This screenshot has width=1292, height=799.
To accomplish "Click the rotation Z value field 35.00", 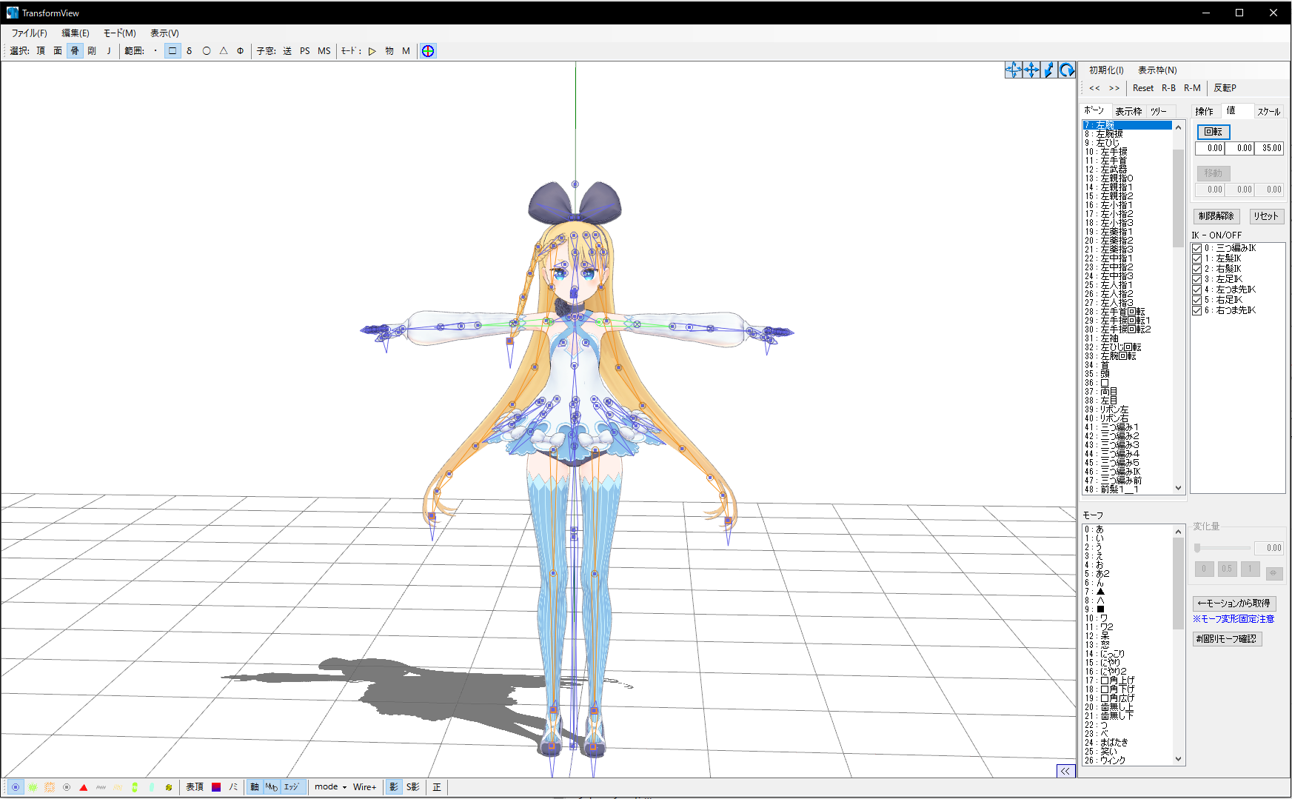I will pos(1269,148).
